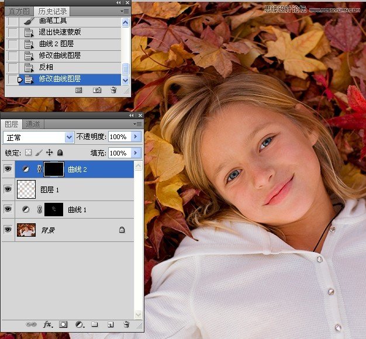The image size is (366, 339).
Task: Click the History panel scrollbar thumb
Action: 125,69
